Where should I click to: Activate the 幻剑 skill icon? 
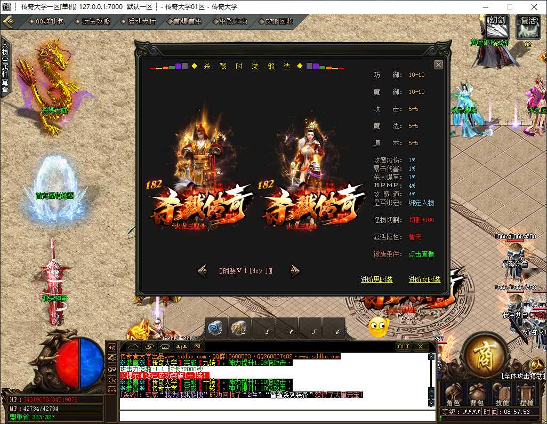point(498,27)
